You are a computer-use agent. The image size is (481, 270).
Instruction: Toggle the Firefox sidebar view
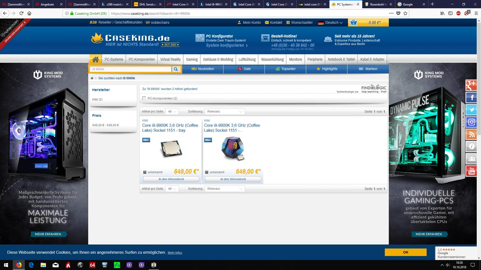(x=450, y=13)
